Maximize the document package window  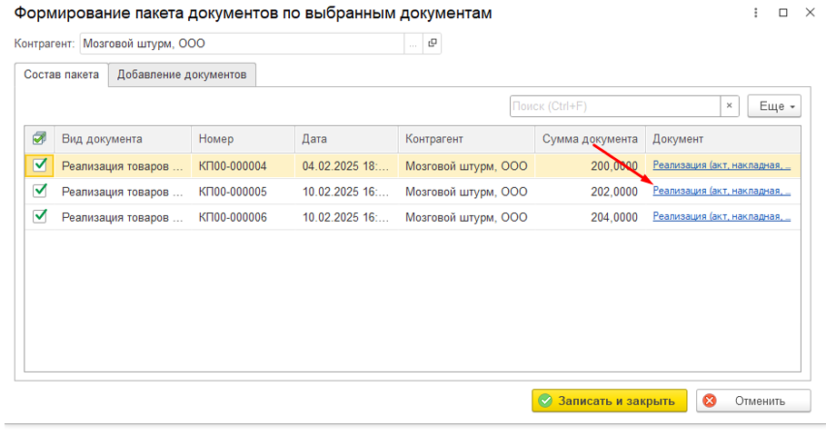(x=783, y=14)
